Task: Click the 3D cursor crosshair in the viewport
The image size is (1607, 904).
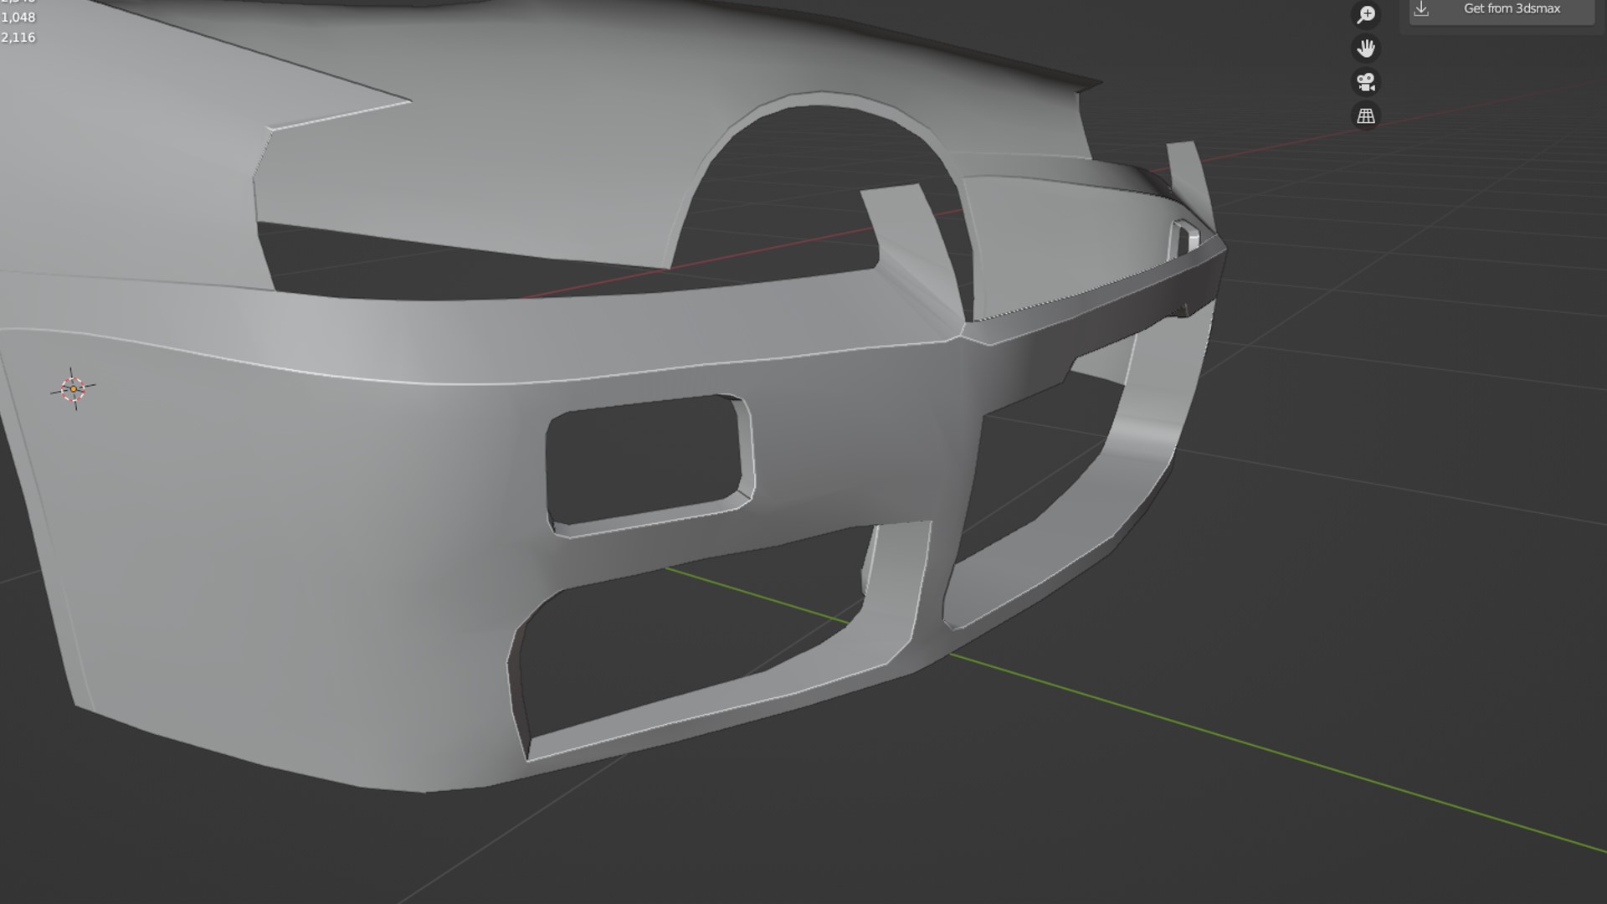Action: [74, 388]
